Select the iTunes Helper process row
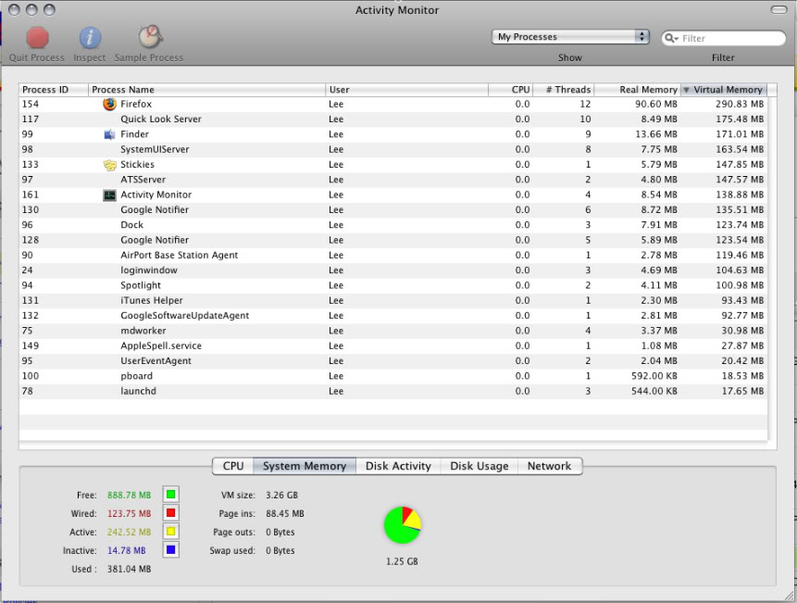The height and width of the screenshot is (603, 797). (x=392, y=300)
